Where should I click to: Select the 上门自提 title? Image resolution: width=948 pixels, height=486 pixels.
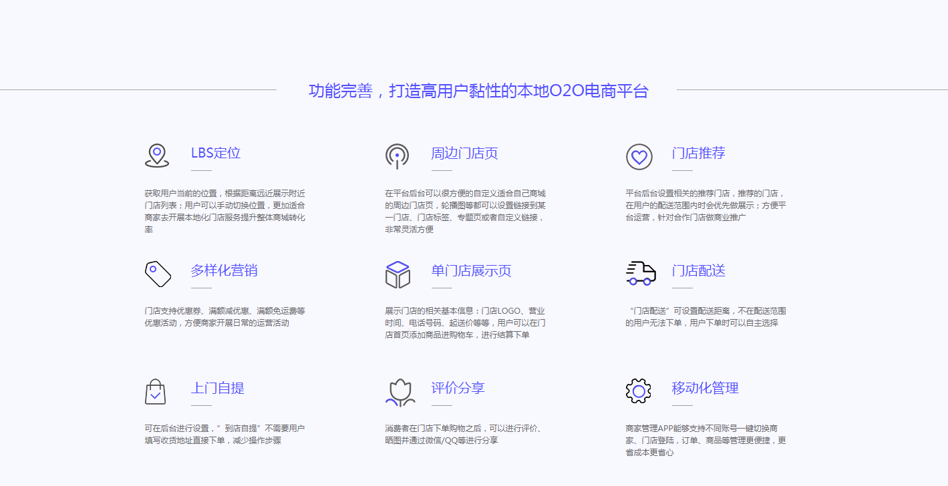pyautogui.click(x=218, y=389)
